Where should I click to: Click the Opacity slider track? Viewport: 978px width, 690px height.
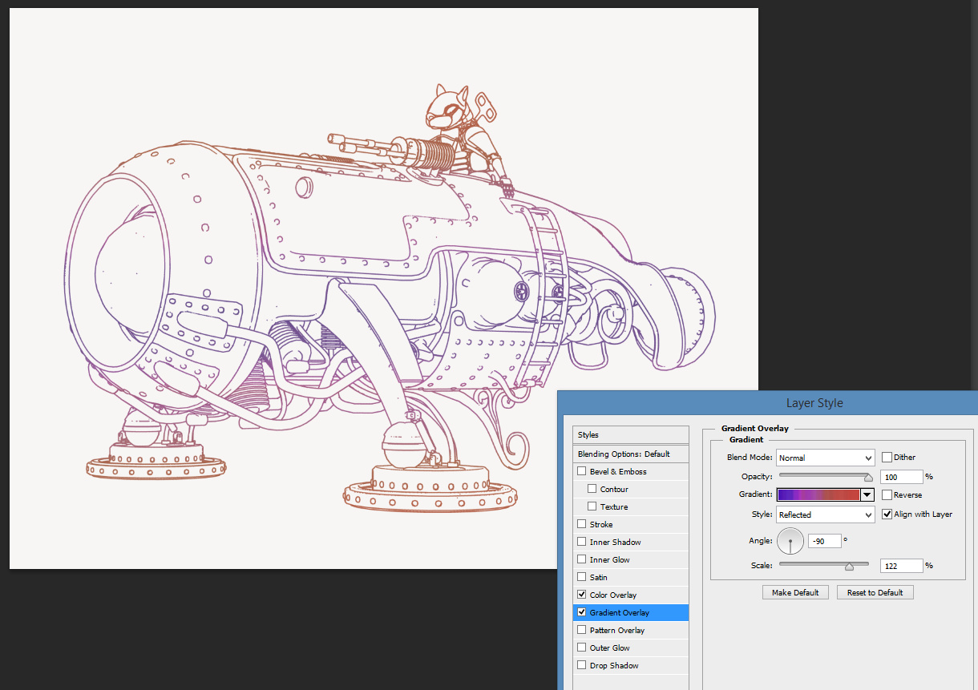pos(824,477)
